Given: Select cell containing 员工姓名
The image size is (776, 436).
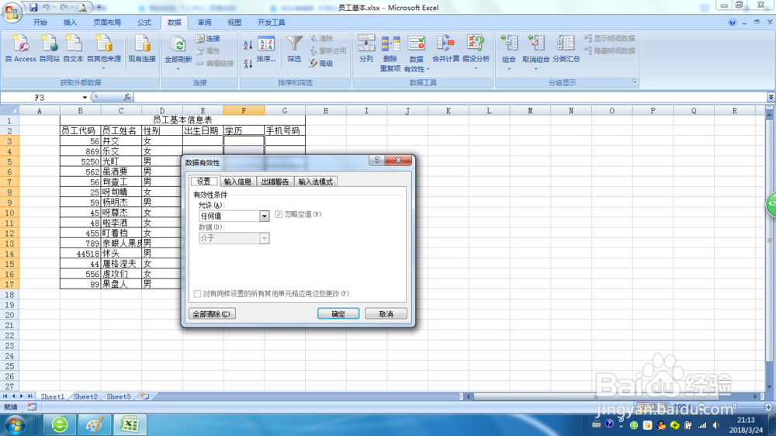Looking at the screenshot, I should tap(121, 130).
